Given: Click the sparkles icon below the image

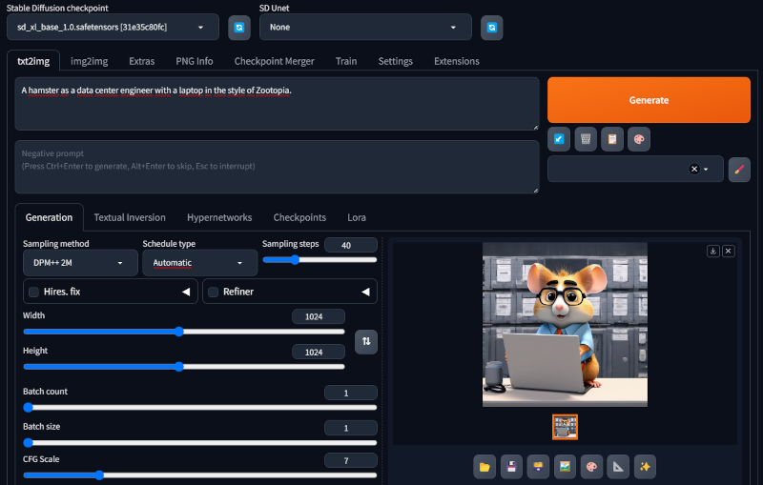Looking at the screenshot, I should point(645,466).
